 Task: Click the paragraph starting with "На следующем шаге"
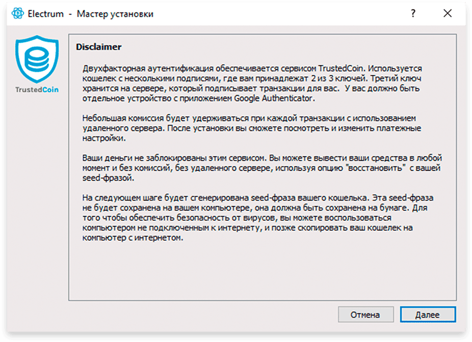[x=258, y=218]
